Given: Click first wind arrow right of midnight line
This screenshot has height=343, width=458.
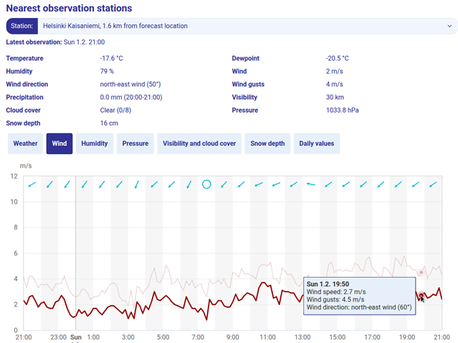Looking at the screenshot, I should (84, 184).
